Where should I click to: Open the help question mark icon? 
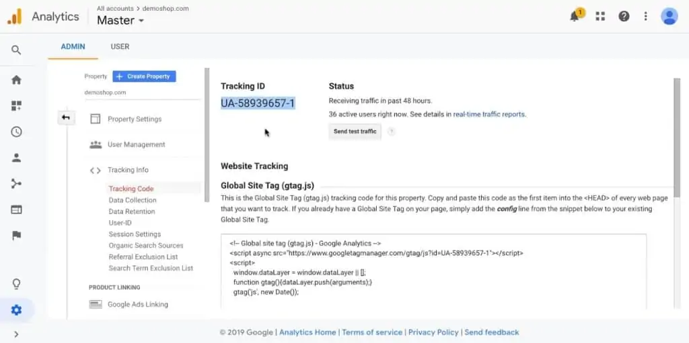click(624, 16)
